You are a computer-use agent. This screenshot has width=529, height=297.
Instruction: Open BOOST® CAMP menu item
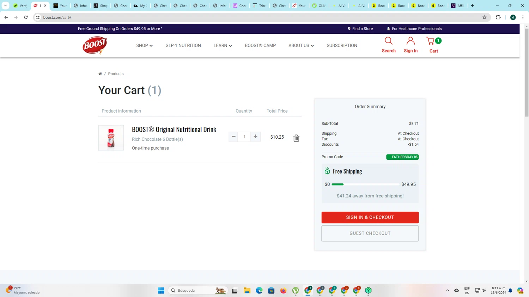click(x=260, y=45)
